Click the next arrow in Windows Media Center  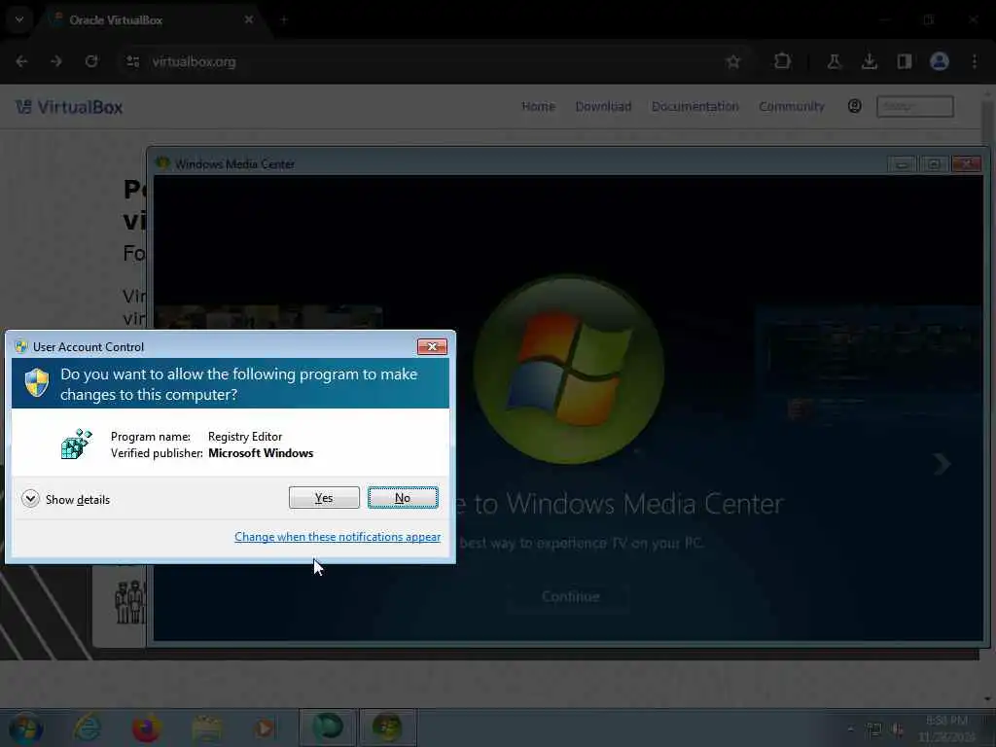click(942, 464)
